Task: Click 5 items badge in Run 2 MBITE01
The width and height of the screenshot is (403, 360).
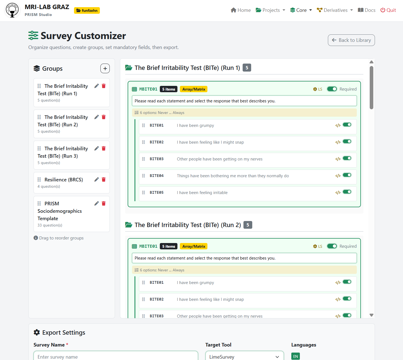Action: 169,246
